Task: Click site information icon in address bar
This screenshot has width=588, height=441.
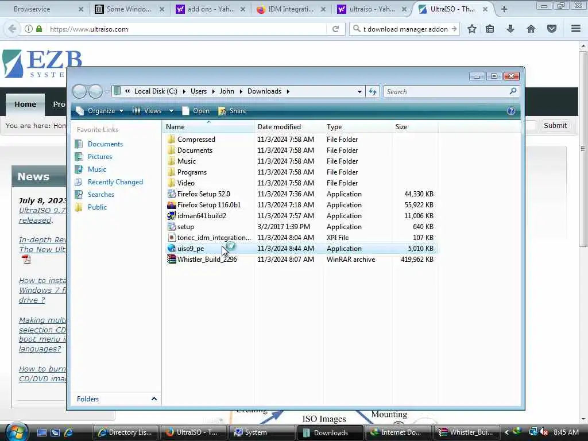Action: (29, 29)
